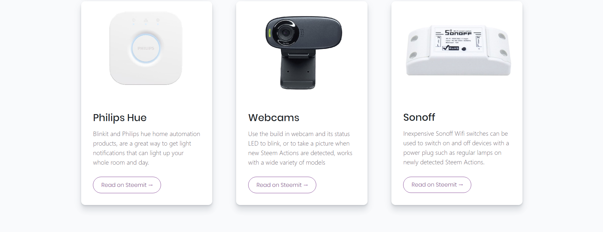Click the Philips Hue card heading
Viewport: 603px width, 232px height.
coord(120,118)
